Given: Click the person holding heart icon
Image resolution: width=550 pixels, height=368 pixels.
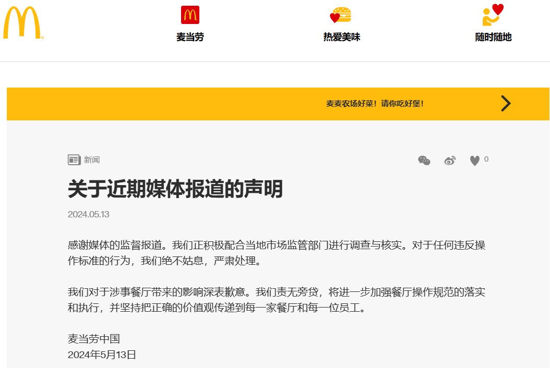Looking at the screenshot, I should tap(493, 15).
